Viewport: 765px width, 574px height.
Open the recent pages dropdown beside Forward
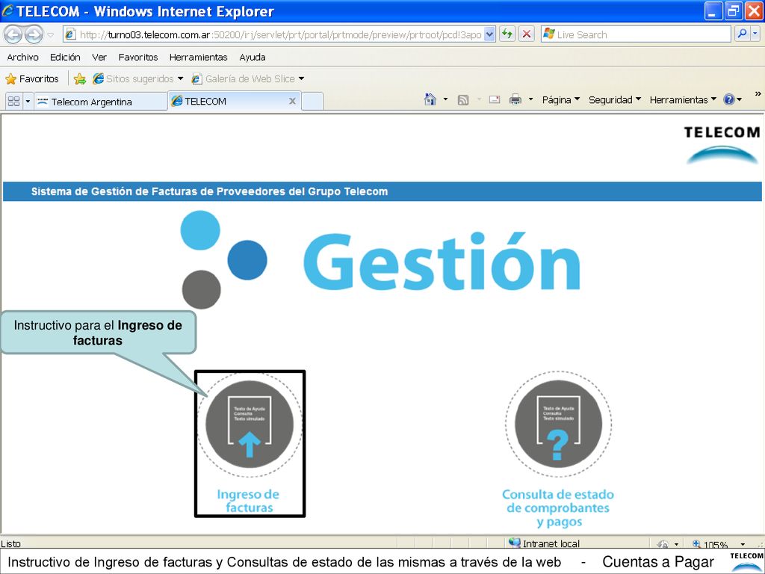click(50, 34)
